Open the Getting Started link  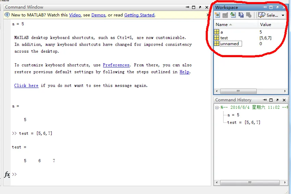tap(139, 15)
